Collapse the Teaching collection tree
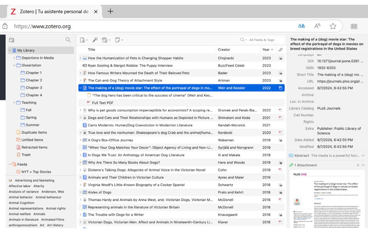 [x=14, y=103]
